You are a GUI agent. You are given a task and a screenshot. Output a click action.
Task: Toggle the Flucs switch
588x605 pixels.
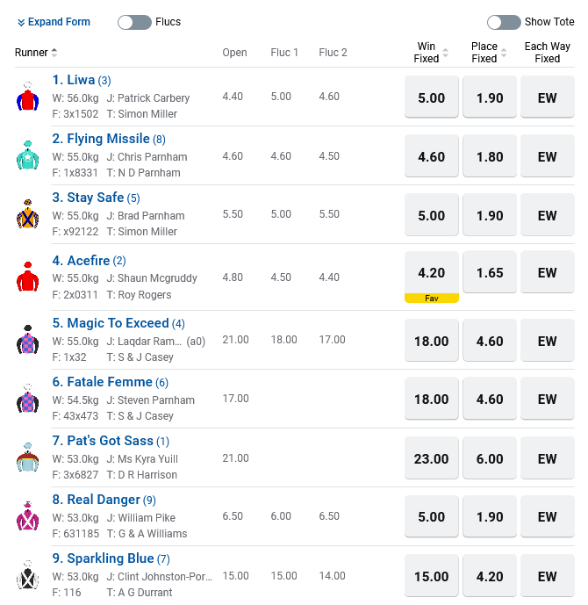tap(134, 22)
